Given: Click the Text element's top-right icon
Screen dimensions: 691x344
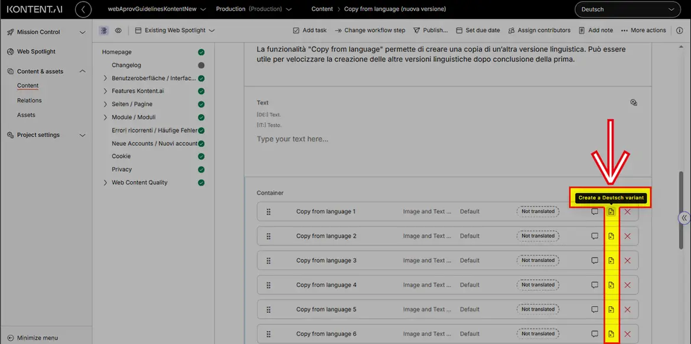Looking at the screenshot, I should 633,103.
